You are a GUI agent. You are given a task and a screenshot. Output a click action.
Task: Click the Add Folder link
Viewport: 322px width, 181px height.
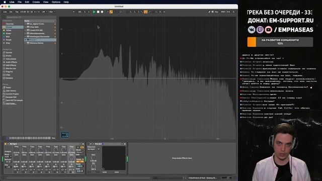click(11, 104)
